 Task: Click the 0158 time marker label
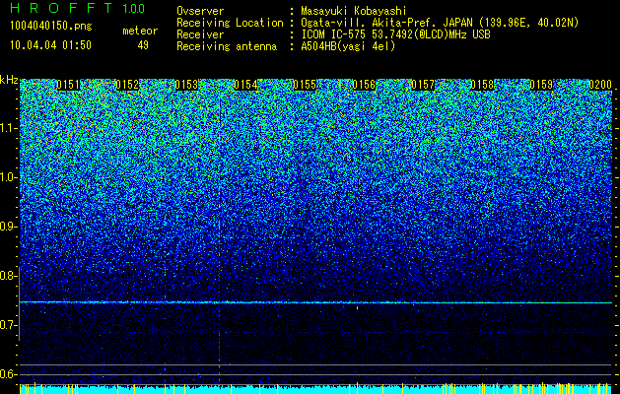click(482, 85)
